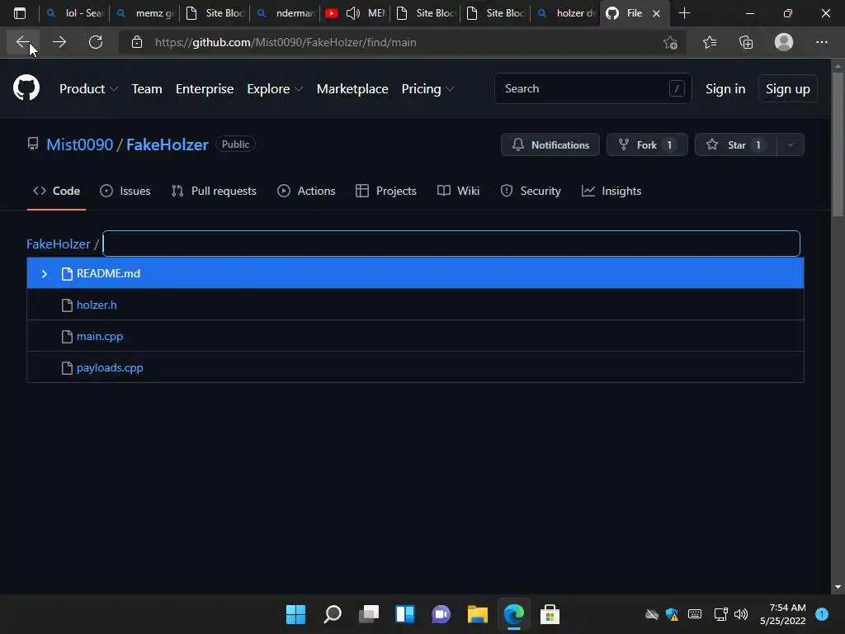The width and height of the screenshot is (845, 634).
Task: Expand the Product dropdown menu
Action: point(88,89)
